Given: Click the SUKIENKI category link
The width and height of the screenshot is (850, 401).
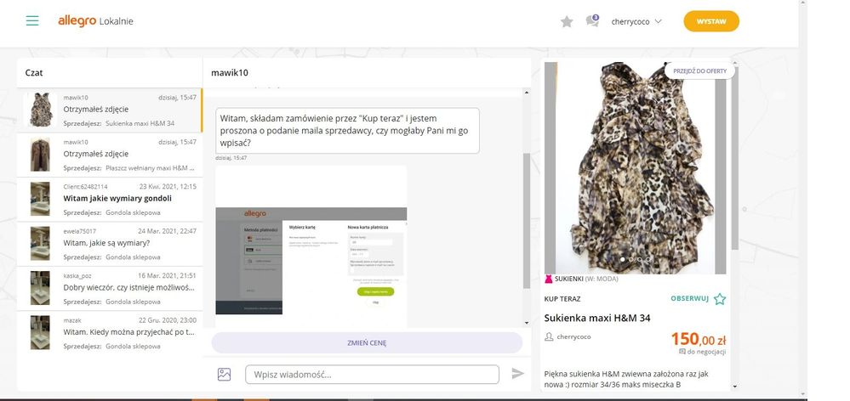Looking at the screenshot, I should coord(570,279).
